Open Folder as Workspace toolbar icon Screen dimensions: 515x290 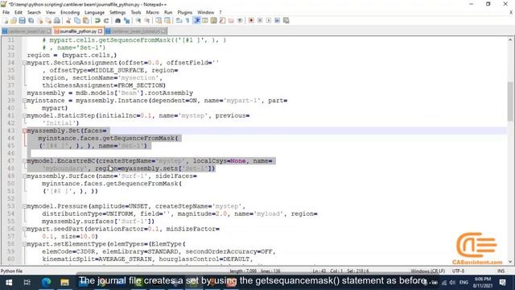pyautogui.click(x=231, y=21)
